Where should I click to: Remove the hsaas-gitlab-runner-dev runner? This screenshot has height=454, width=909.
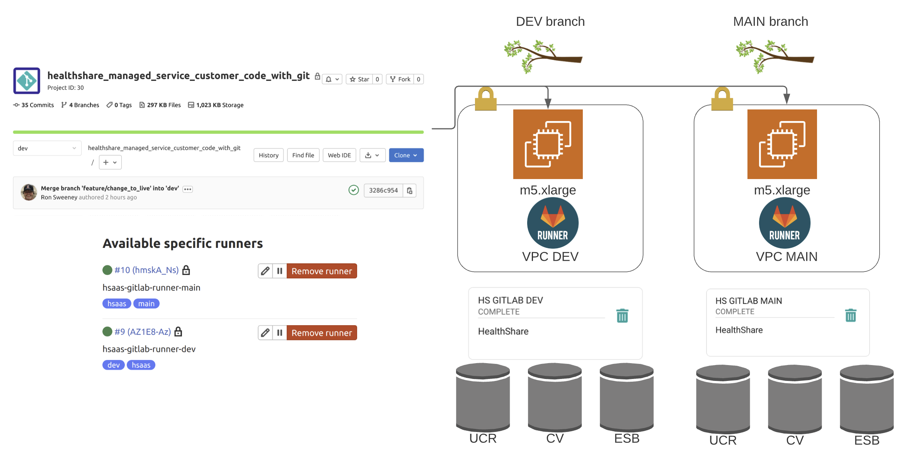322,333
